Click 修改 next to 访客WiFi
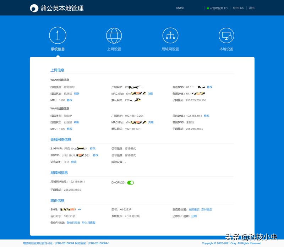Screen dimensions: 284x247 click(x=74, y=162)
